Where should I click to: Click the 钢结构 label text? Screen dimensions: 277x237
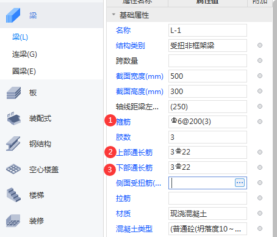[x=40, y=144]
